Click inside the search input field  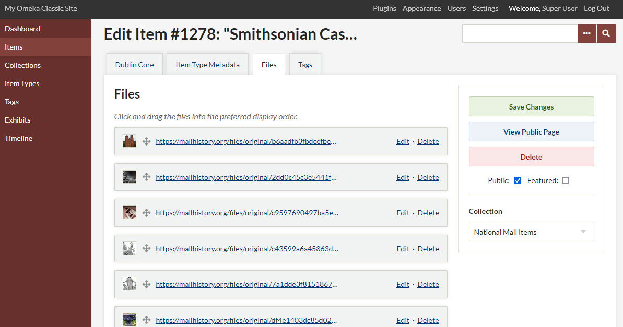click(520, 33)
